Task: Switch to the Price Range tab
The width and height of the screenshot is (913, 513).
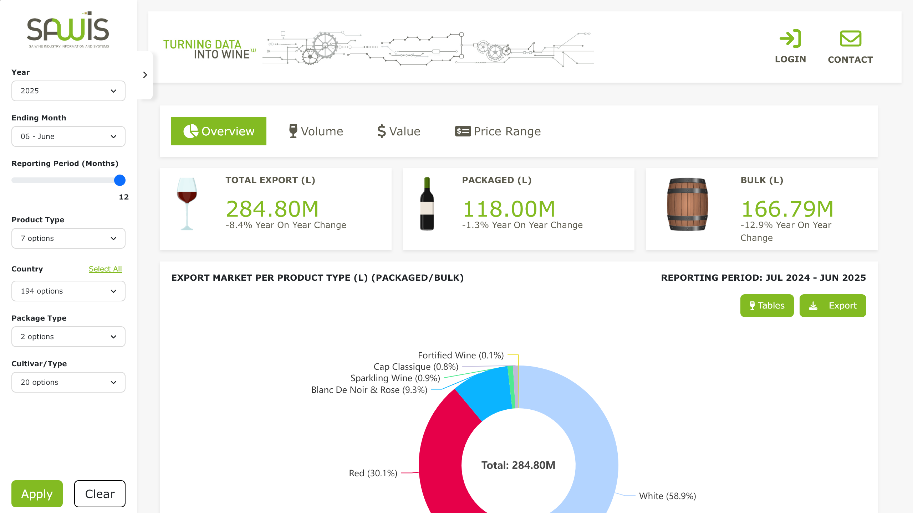Action: (498, 131)
